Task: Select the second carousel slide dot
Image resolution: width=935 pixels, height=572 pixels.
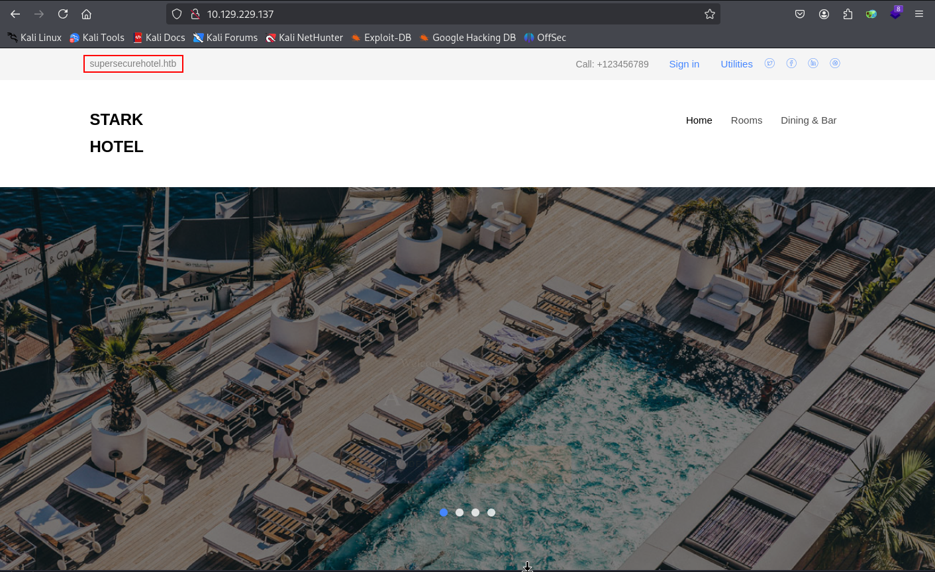Action: (460, 512)
